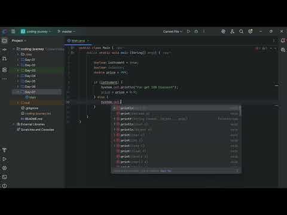Expand the Day-01 folder arrow
287x215 pixels.
(x=18, y=60)
